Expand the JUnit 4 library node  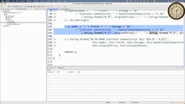pyautogui.click(x=3, y=26)
